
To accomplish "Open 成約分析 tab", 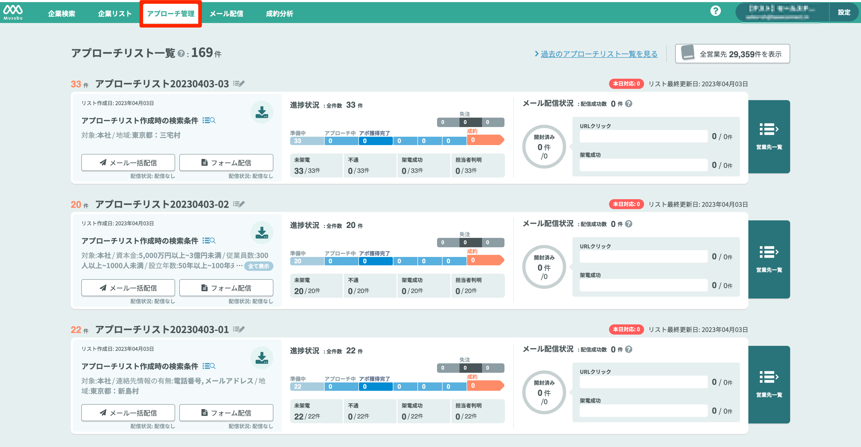I will click(x=279, y=14).
